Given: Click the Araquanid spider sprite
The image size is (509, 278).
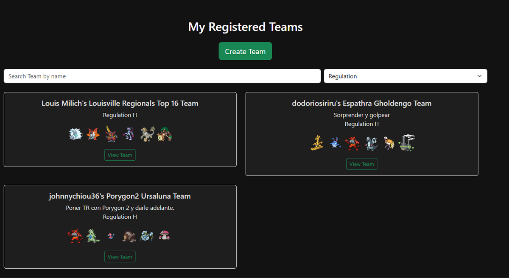Looking at the screenshot, I should (147, 236).
